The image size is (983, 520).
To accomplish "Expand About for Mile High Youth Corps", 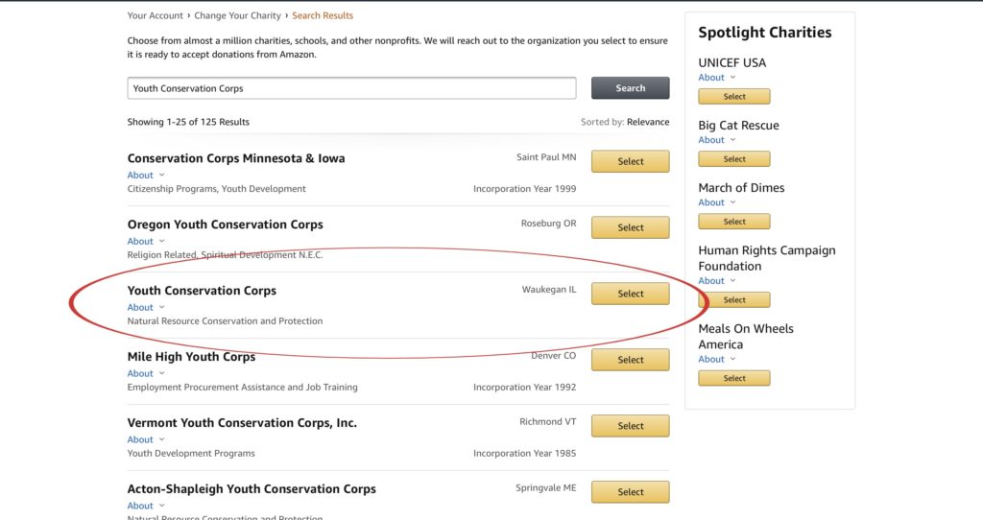I will pos(146,373).
